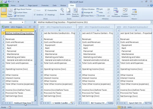Click the Help question mark icon
Image resolution: width=153 pixels, height=109 pixels.
tap(152, 5)
